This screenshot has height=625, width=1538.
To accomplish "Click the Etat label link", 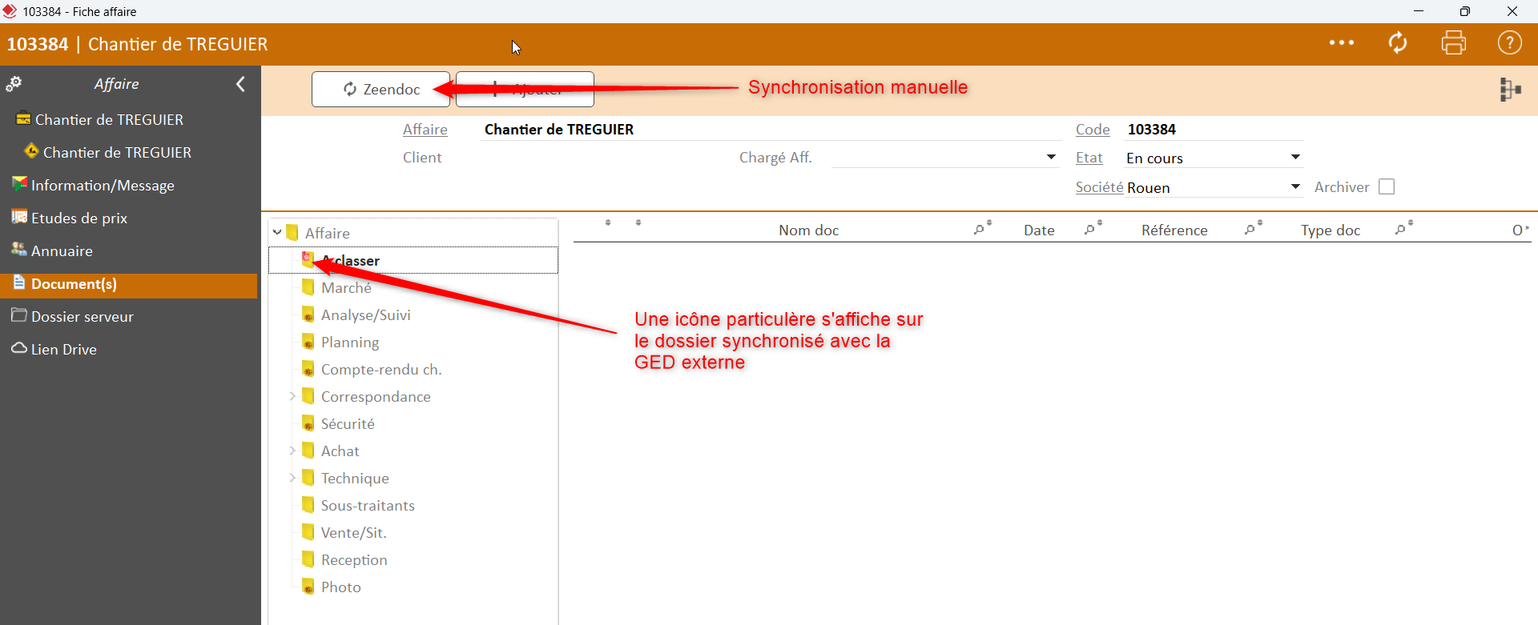I will (x=1089, y=158).
